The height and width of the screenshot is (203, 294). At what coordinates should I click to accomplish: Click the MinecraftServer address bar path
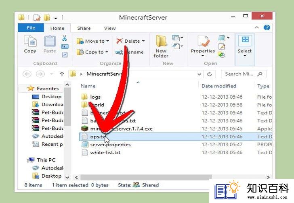point(104,74)
